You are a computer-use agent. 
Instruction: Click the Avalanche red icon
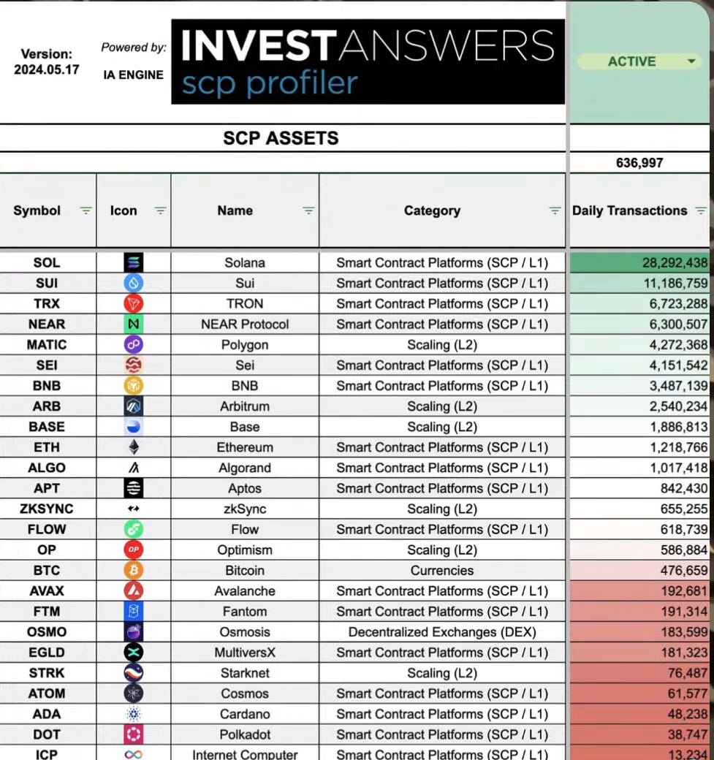134,590
